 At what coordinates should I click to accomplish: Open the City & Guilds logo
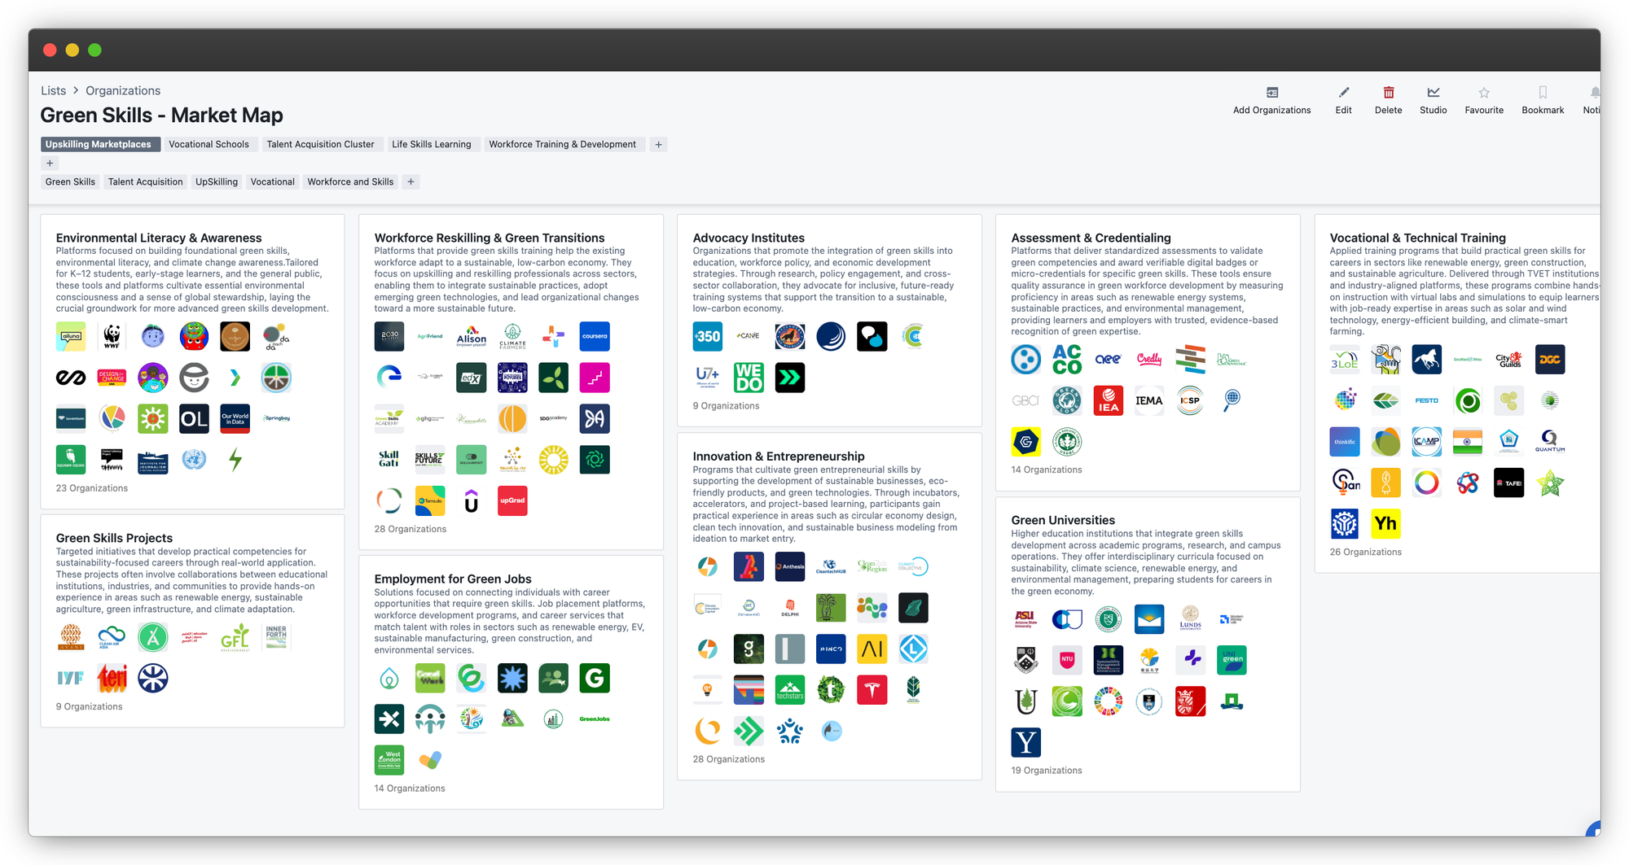(1508, 359)
